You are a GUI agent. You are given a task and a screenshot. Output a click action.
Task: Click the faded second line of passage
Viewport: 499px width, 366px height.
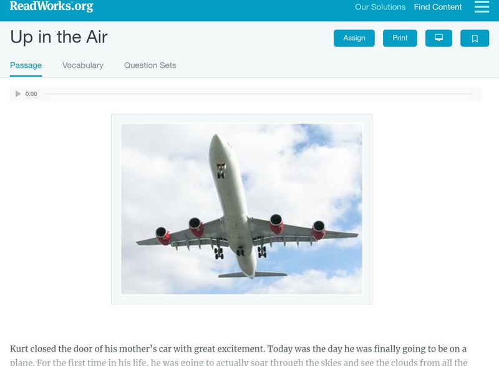click(x=239, y=362)
